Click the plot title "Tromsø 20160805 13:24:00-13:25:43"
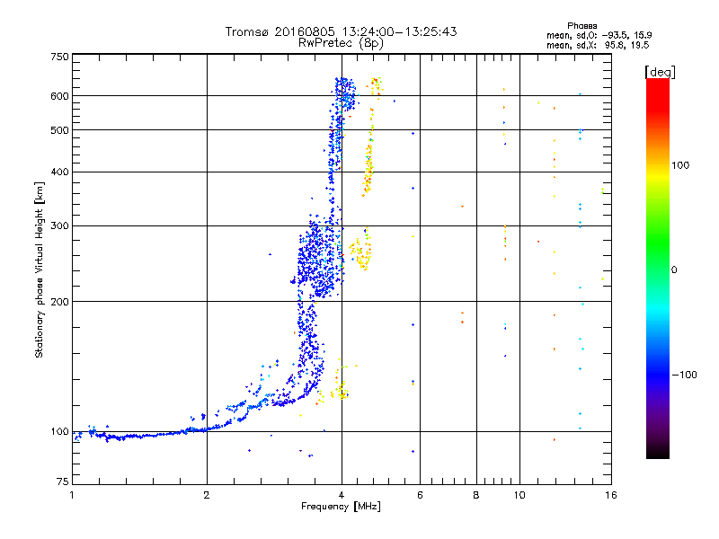The image size is (719, 539). click(341, 31)
